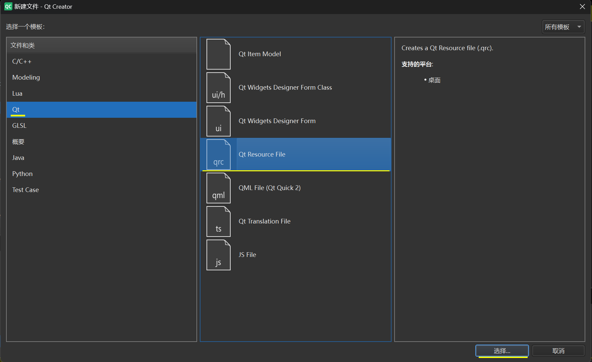Click the Qt Creator logo in the title bar
The width and height of the screenshot is (592, 362).
click(x=8, y=7)
